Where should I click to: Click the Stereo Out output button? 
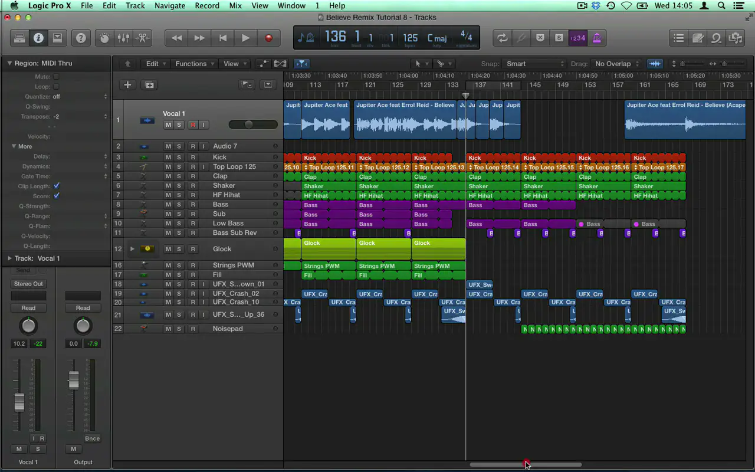[28, 284]
